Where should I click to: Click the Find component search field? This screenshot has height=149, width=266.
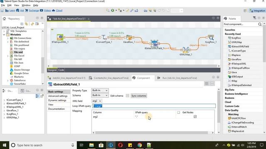click(x=240, y=24)
